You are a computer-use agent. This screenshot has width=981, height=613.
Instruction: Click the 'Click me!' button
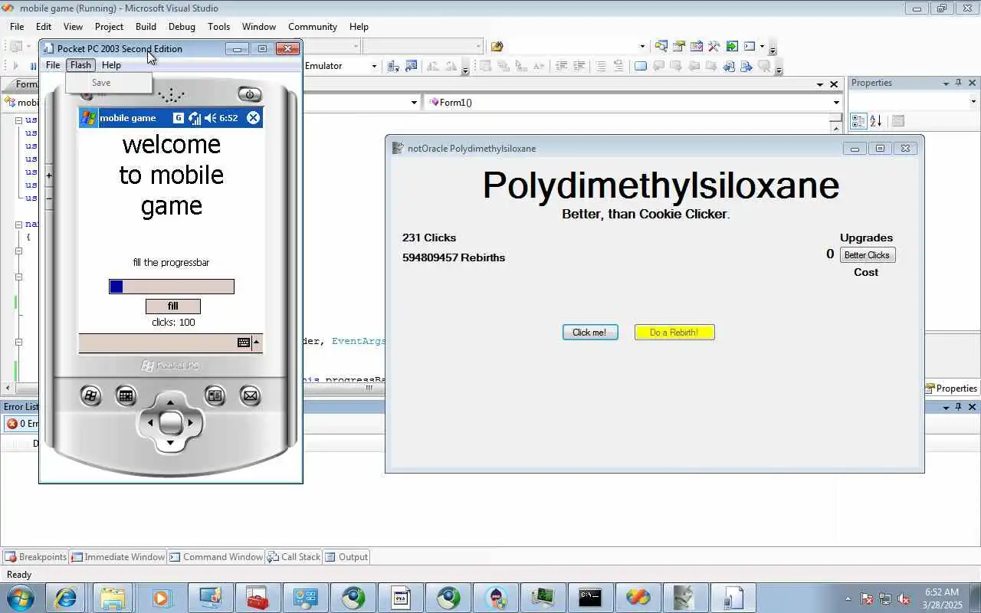(x=590, y=332)
